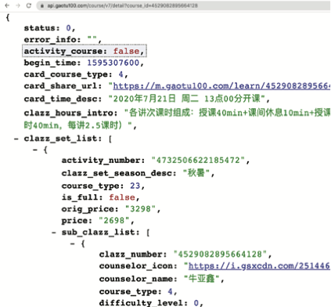Click the difficulty_level: 0 line

pos(151,303)
